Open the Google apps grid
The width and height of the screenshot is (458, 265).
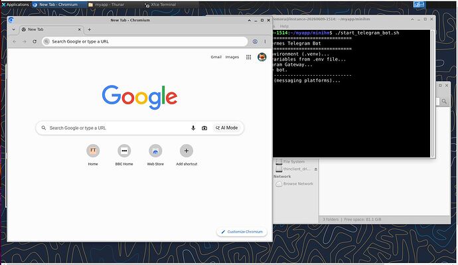tap(248, 57)
